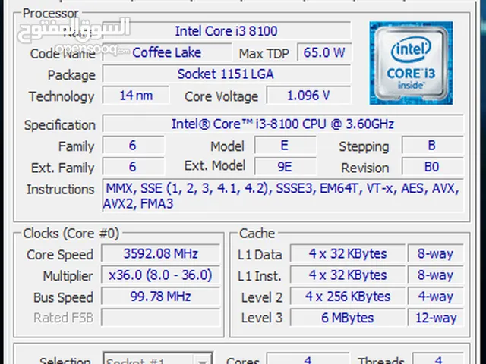Screen dimensions: 486x364
Task: Click the Multiplier 'x36.0 (8.0 - 36.0)' value
Action: click(160, 275)
